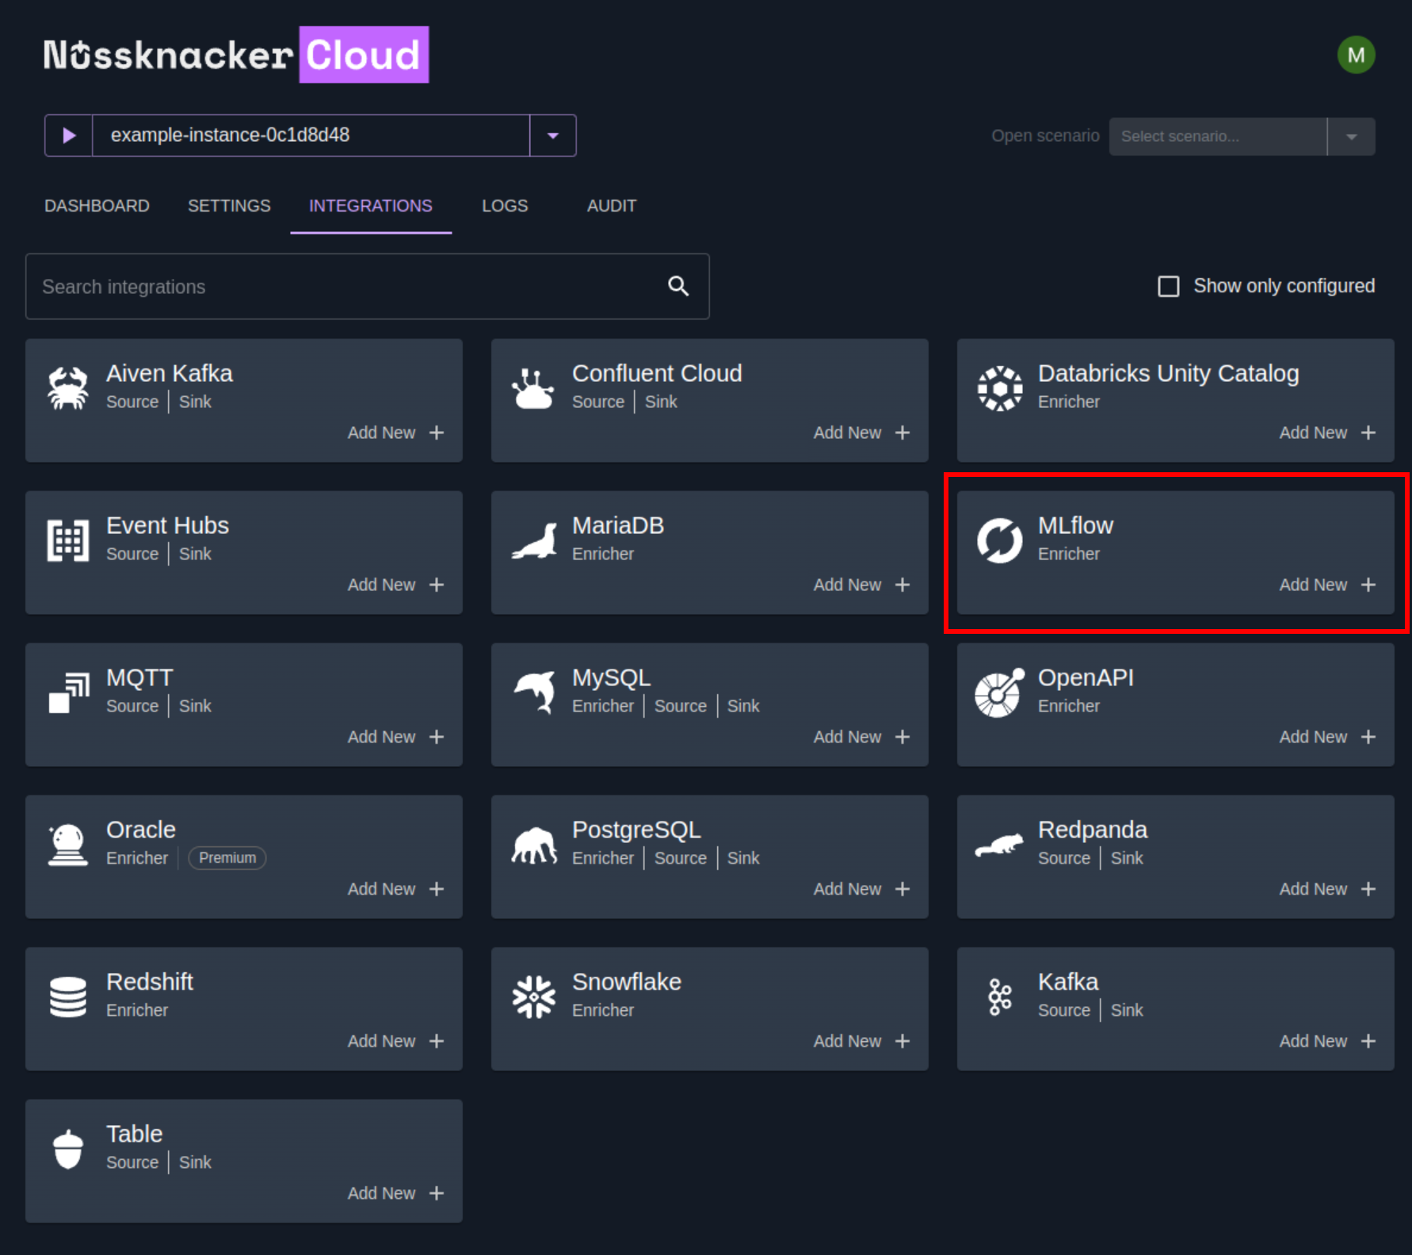Click plus icon on MariaDB card
The image size is (1412, 1255).
pyautogui.click(x=903, y=585)
